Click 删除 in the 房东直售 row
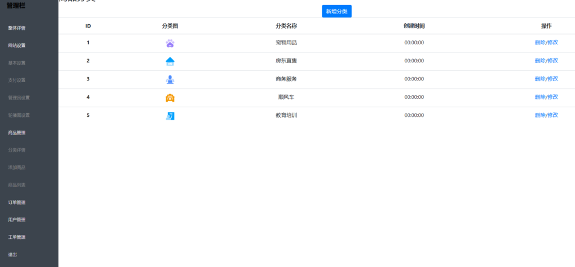 click(540, 61)
